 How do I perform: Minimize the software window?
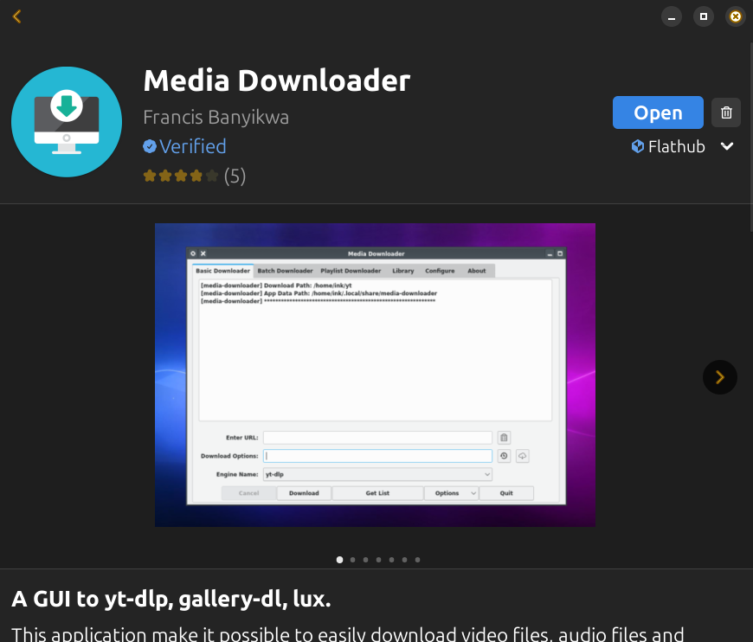(672, 16)
